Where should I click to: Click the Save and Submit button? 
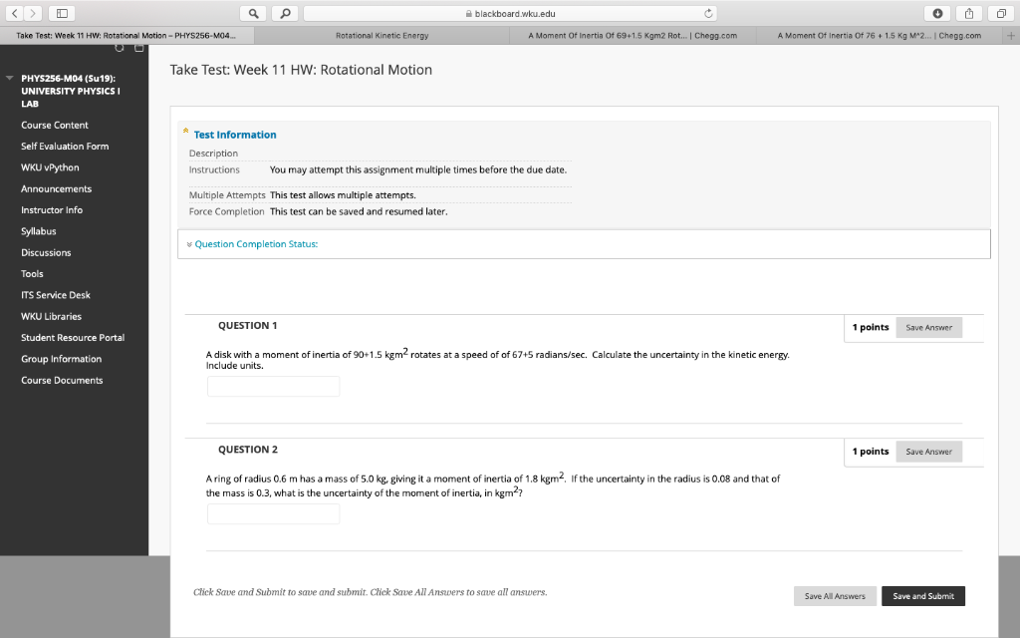922,595
